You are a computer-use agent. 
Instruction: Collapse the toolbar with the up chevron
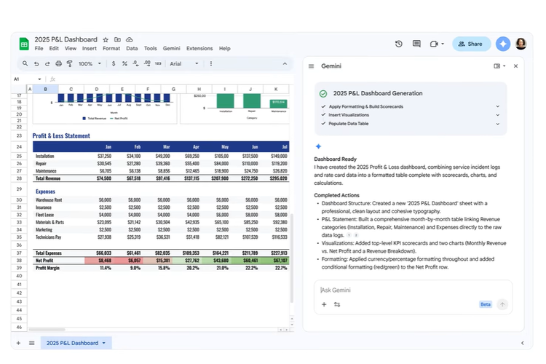(285, 64)
